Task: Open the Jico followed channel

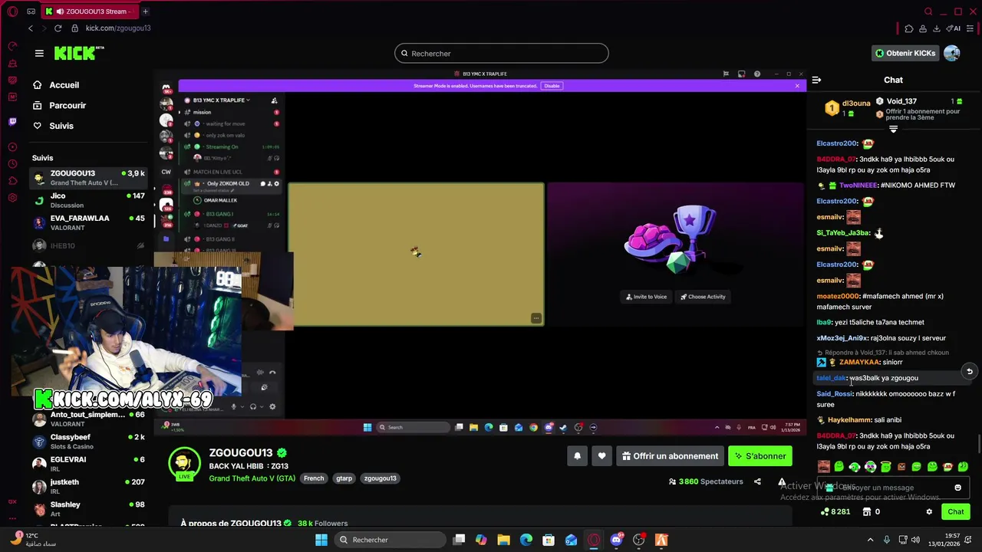Action: [88, 200]
